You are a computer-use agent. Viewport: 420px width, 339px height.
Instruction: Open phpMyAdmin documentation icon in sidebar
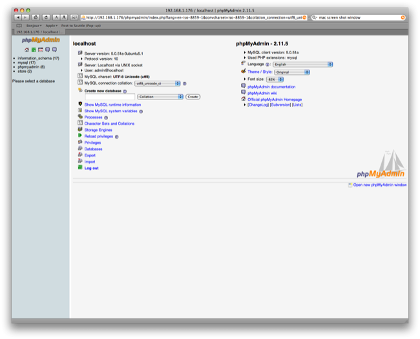[47, 50]
